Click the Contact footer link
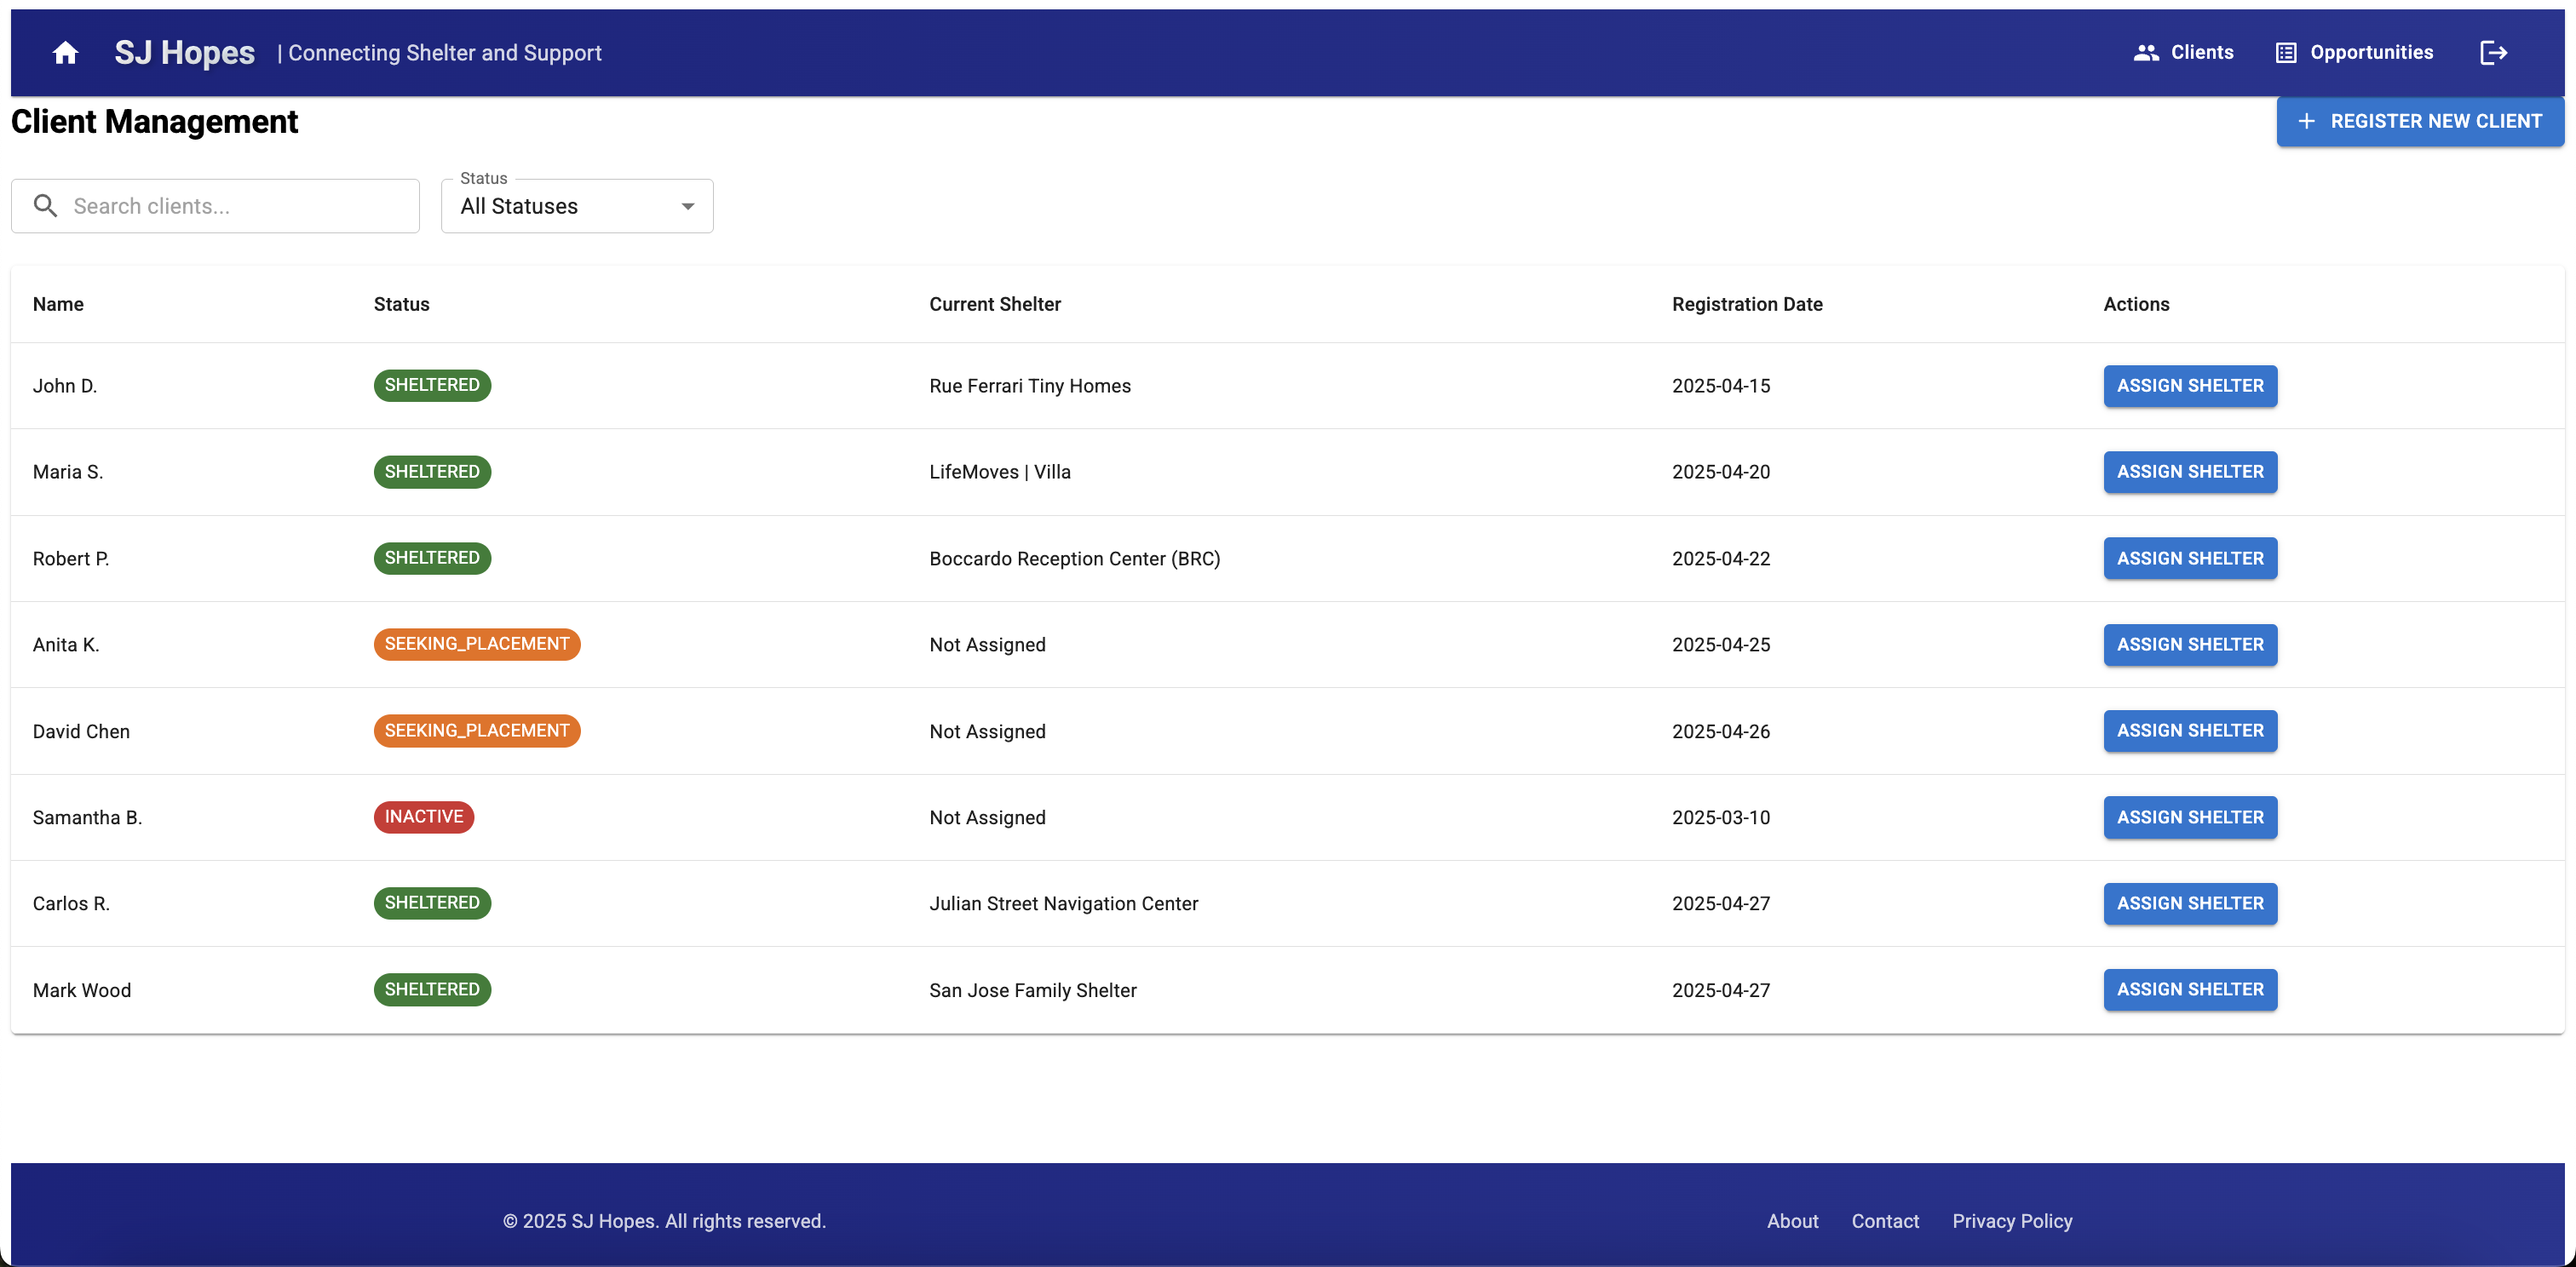This screenshot has width=2576, height=1267. tap(1884, 1221)
